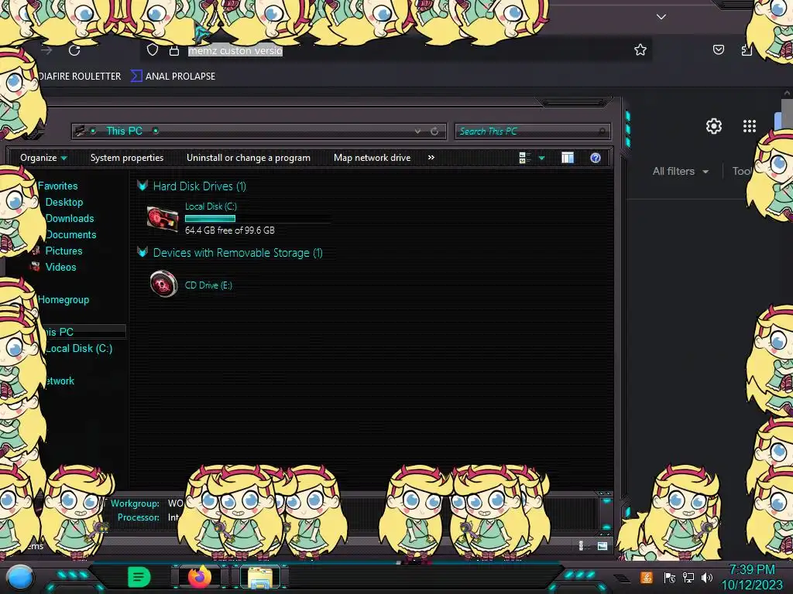Open the Organize menu
The width and height of the screenshot is (793, 594).
[43, 158]
